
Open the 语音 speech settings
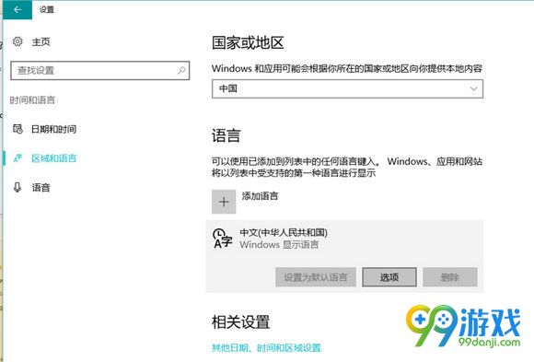click(x=41, y=188)
